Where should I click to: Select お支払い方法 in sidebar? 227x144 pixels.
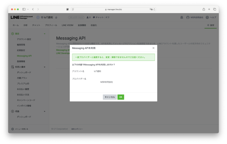23,95
